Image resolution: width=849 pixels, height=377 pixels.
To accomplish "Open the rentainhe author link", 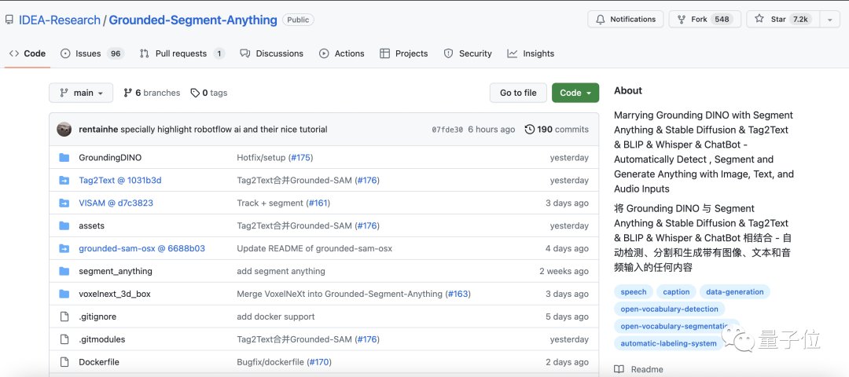I will tap(98, 130).
